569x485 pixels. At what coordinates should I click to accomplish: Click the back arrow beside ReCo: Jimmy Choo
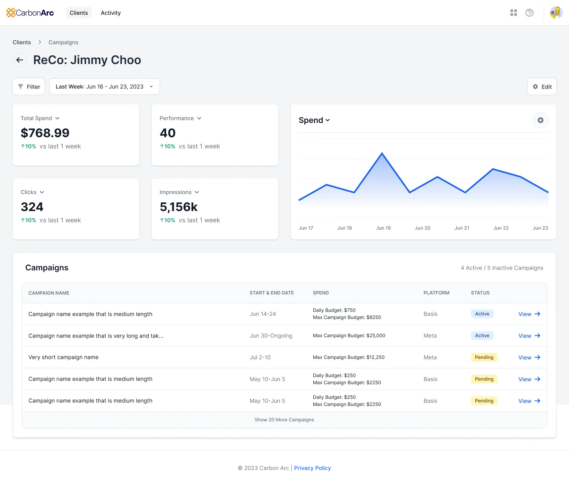pos(20,60)
